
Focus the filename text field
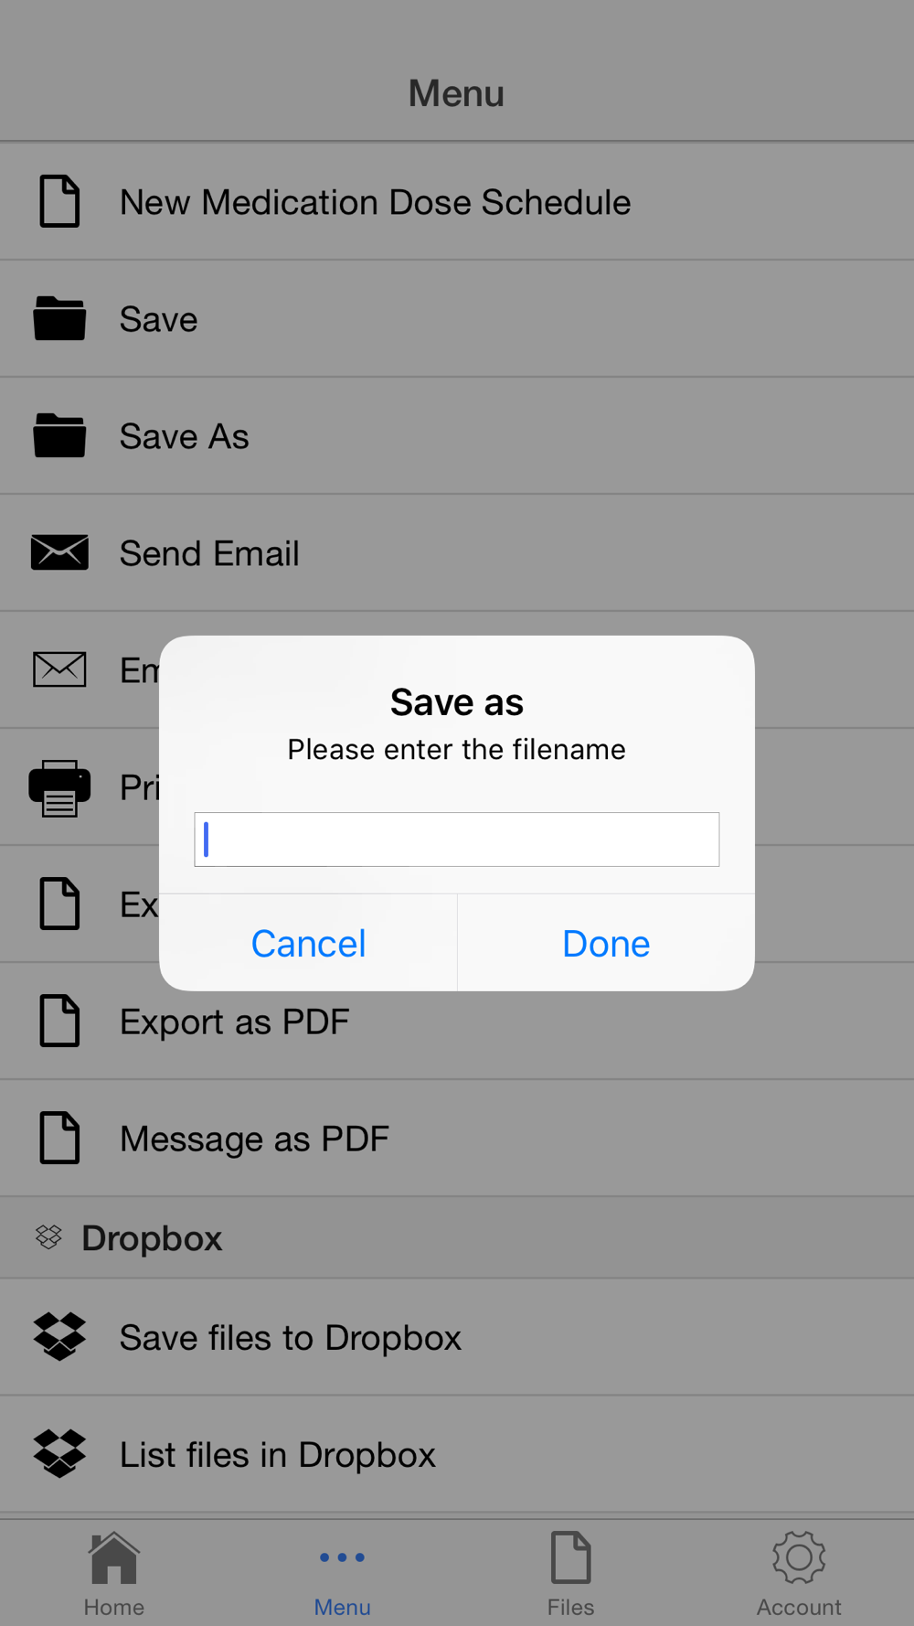click(x=457, y=840)
